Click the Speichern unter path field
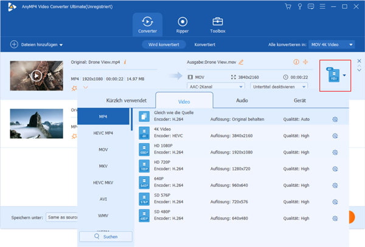 tap(61, 217)
